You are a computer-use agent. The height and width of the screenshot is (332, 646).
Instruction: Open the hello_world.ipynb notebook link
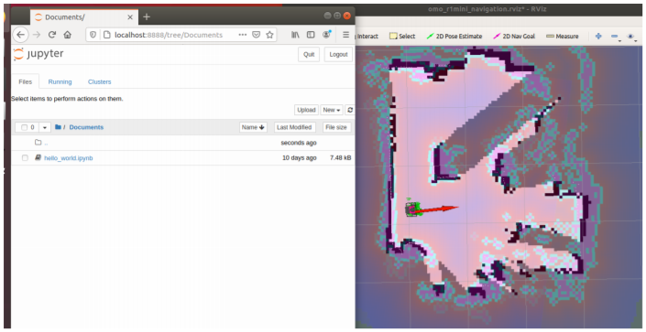[x=69, y=158]
